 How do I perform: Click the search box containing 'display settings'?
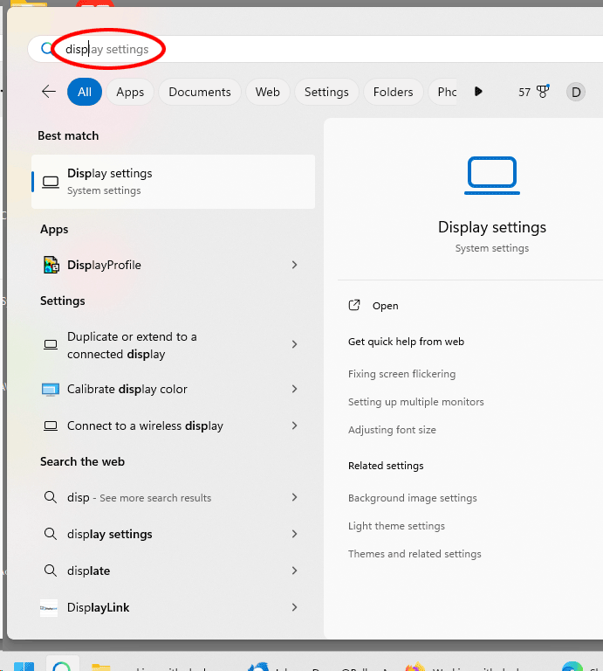316,49
